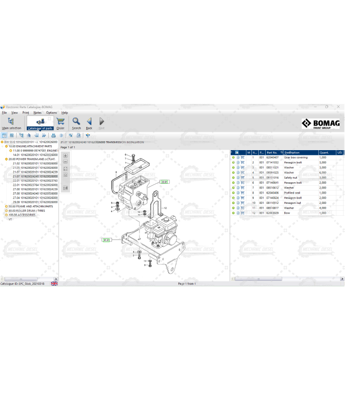This screenshot has height=395, width=345.
Task: Zoom out on the diagram with minus button
Action: click(x=66, y=162)
